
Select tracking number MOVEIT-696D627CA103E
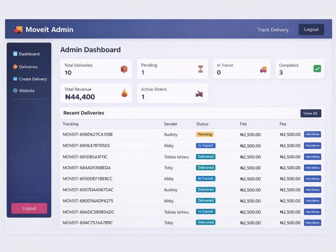(88, 134)
